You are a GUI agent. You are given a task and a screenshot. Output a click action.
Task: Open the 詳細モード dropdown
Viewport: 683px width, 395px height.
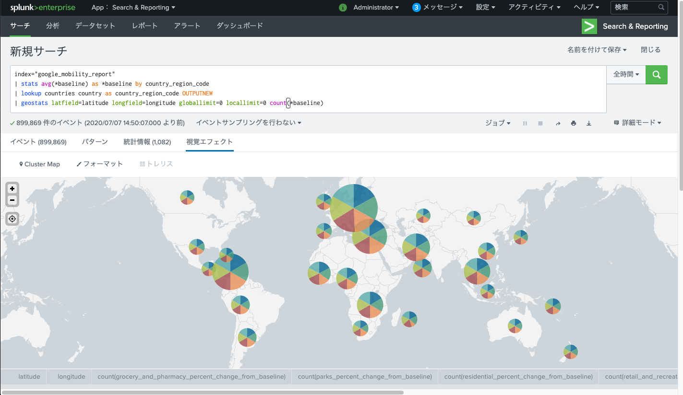tap(637, 123)
